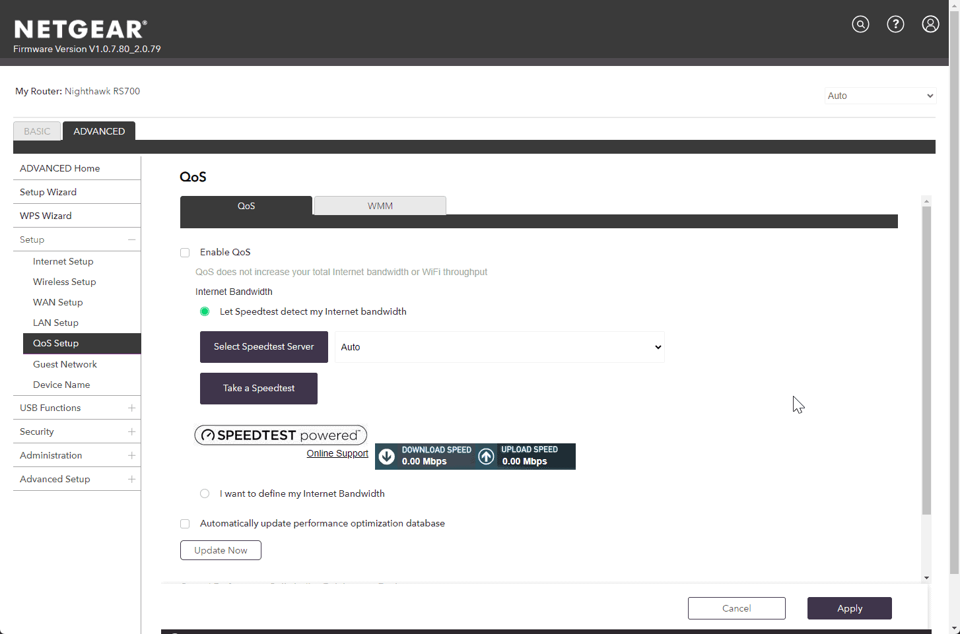Select 'I want to define my Internet Bandwidth'
This screenshot has width=960, height=634.
click(x=205, y=493)
